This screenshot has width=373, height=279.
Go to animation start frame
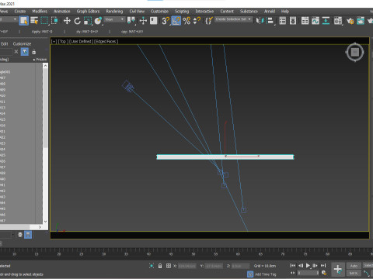point(293,265)
